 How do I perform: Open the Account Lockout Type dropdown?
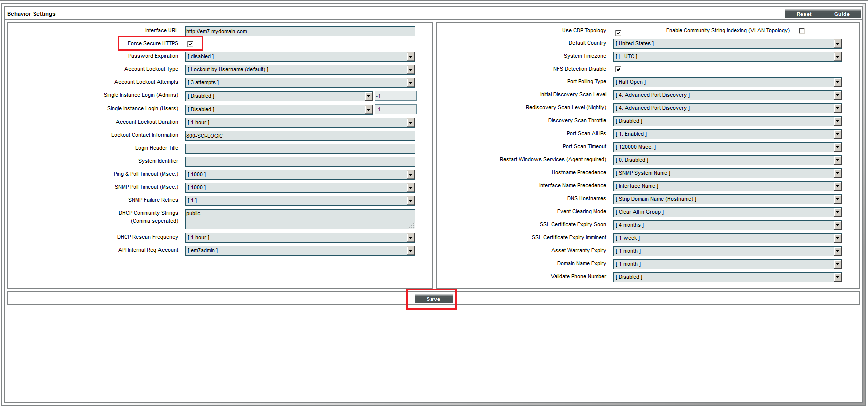point(300,70)
